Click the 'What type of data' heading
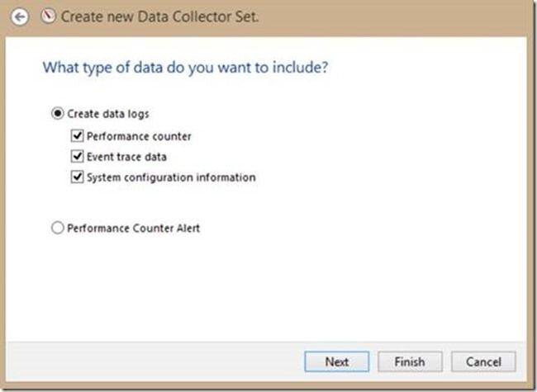 185,67
